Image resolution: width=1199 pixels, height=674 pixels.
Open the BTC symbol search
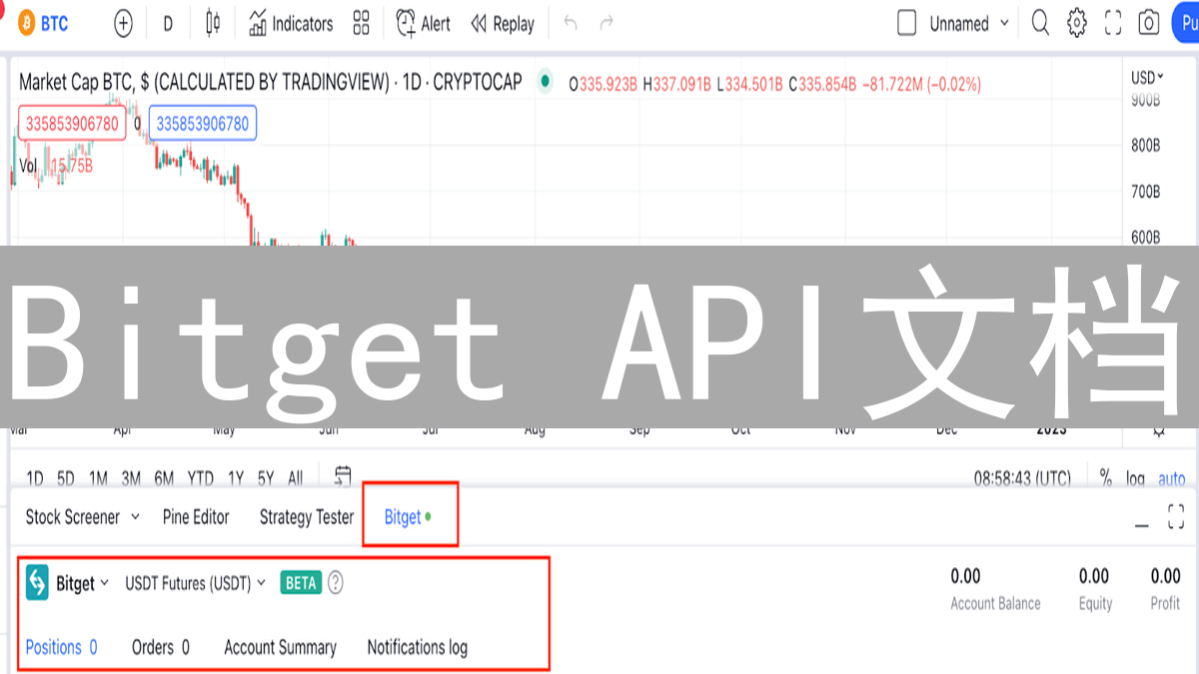click(x=42, y=23)
